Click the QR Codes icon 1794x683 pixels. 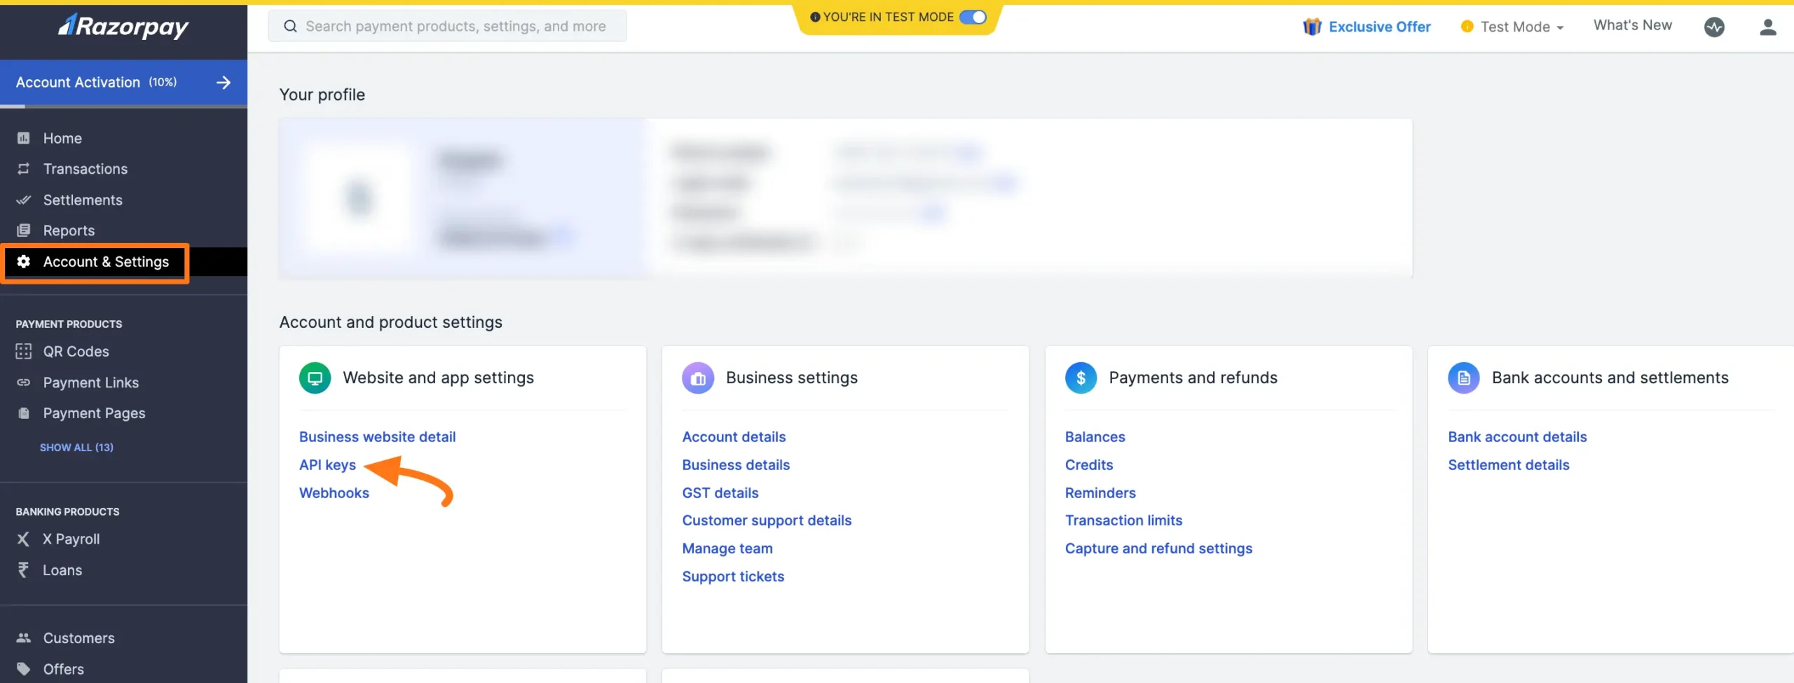click(23, 351)
